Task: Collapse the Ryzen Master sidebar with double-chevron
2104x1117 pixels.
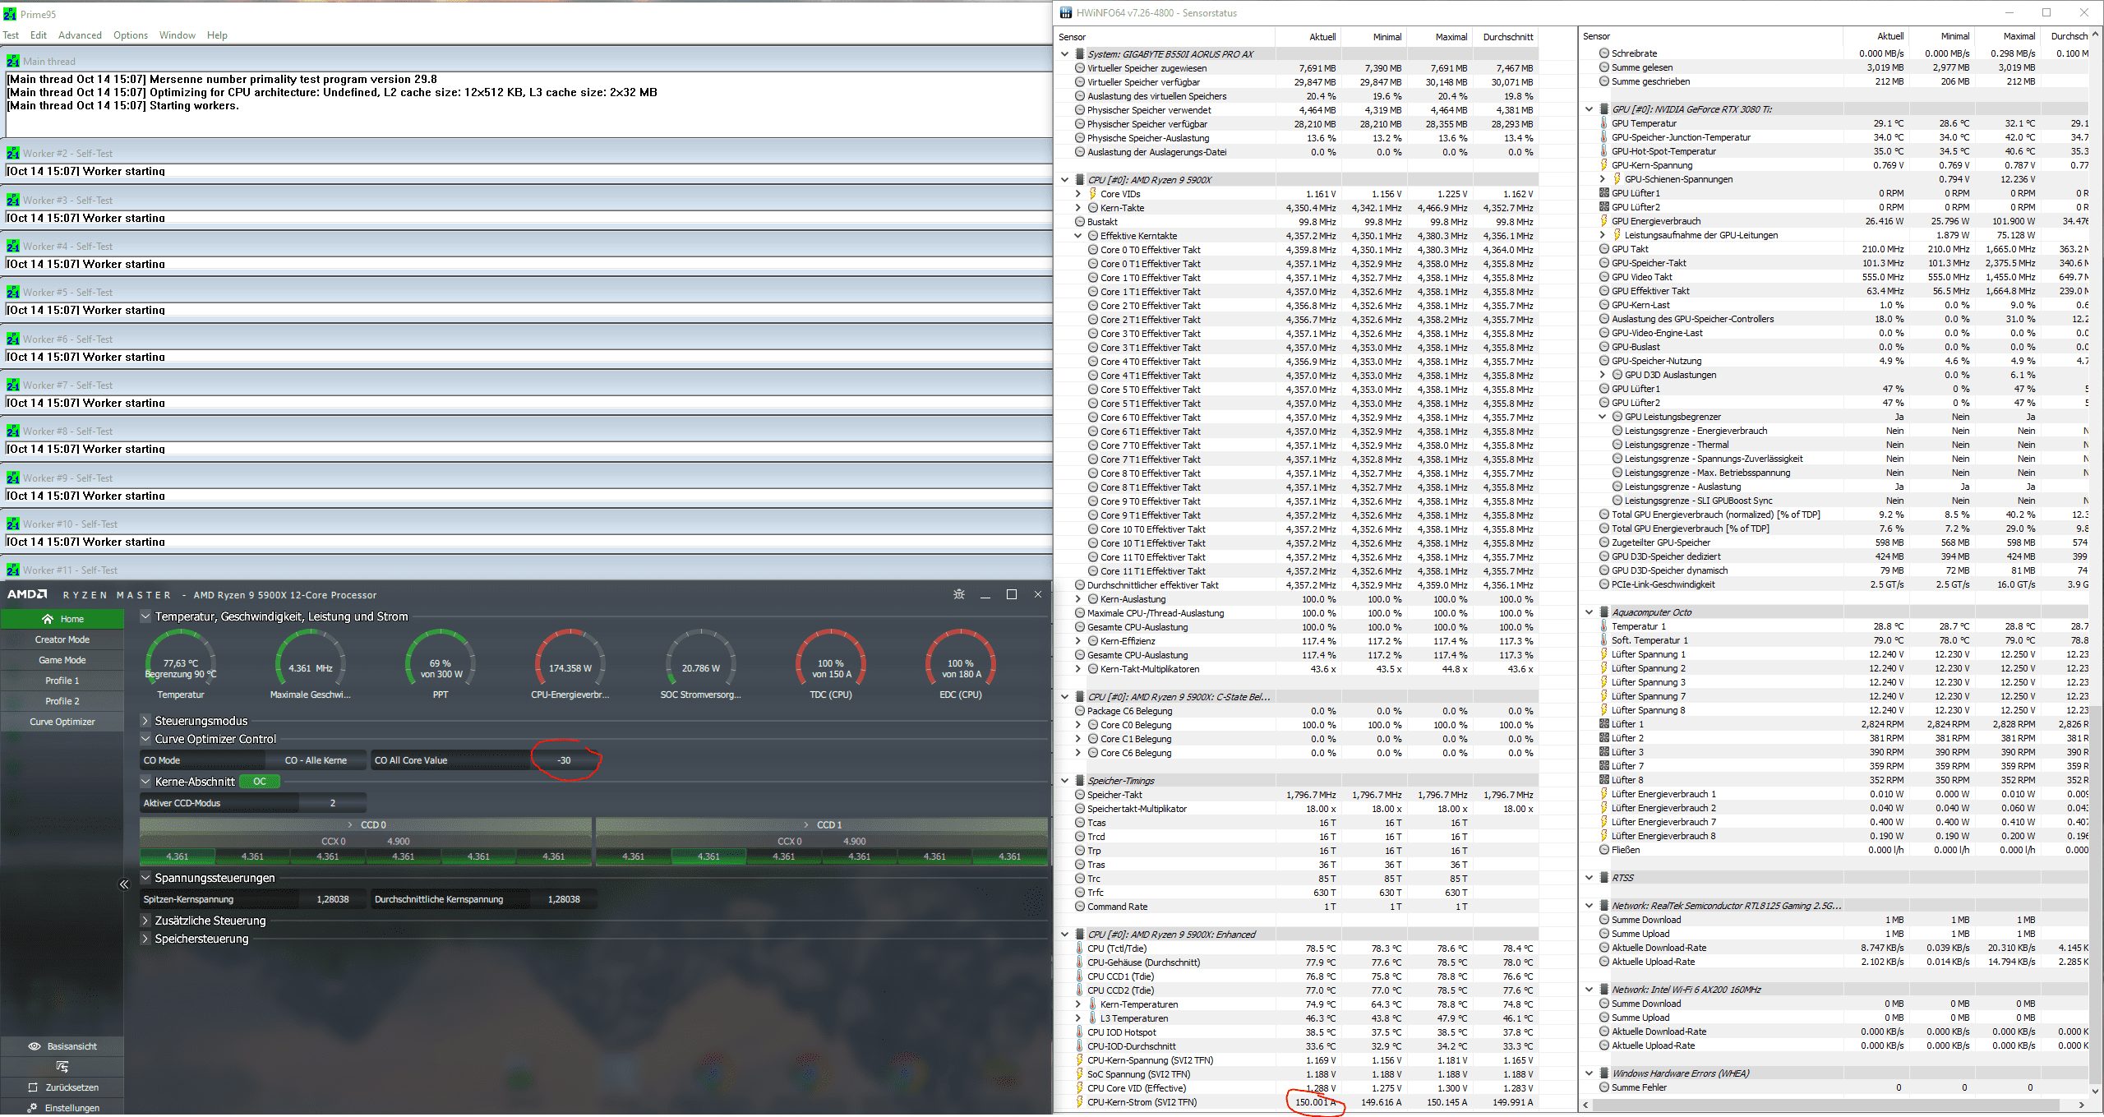Action: [x=124, y=884]
